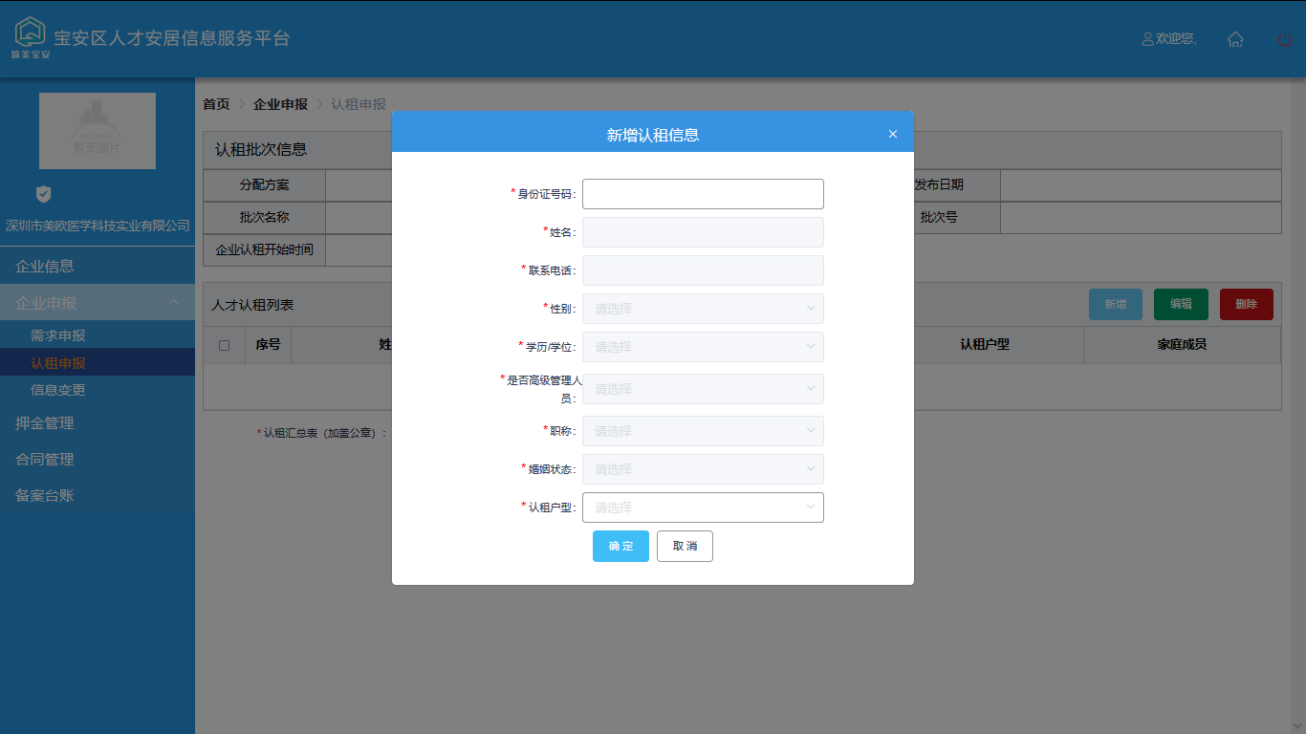Expand the 学历/学位 dropdown

coord(703,347)
